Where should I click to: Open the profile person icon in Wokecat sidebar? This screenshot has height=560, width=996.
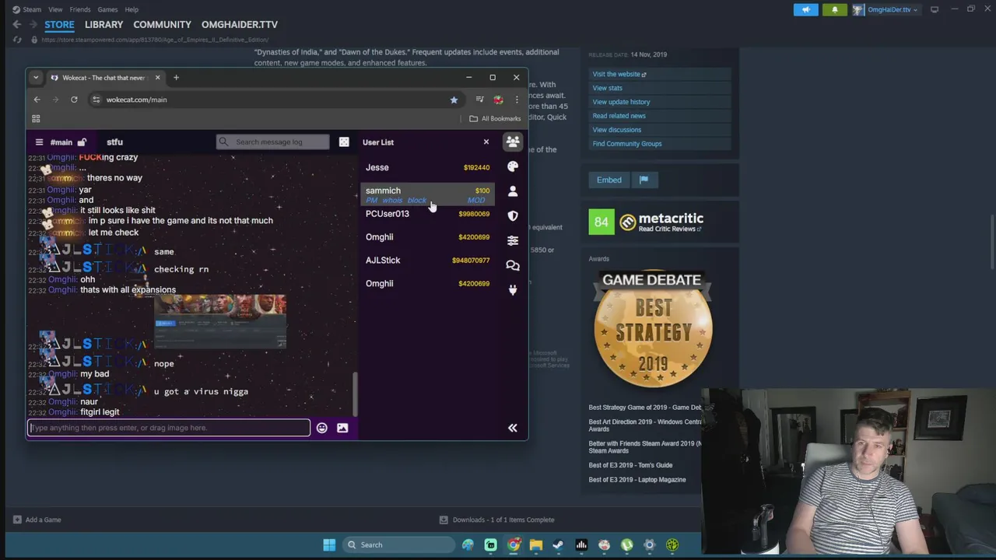click(x=513, y=191)
